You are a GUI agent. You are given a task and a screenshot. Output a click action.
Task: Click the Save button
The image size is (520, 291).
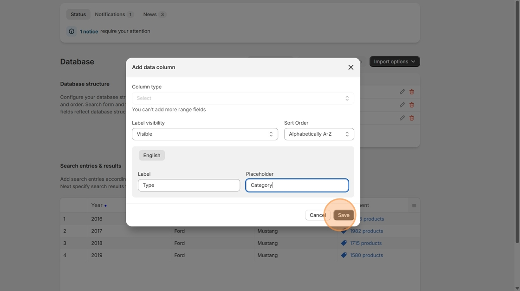pos(344,215)
